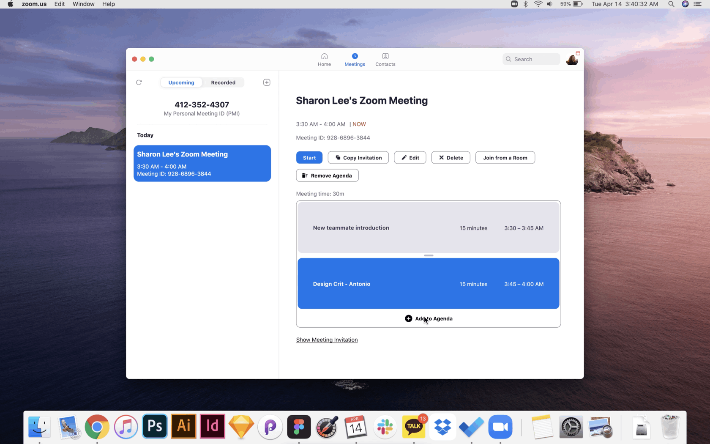The image size is (710, 444).
Task: Click the date and time in menu bar
Action: (625, 4)
